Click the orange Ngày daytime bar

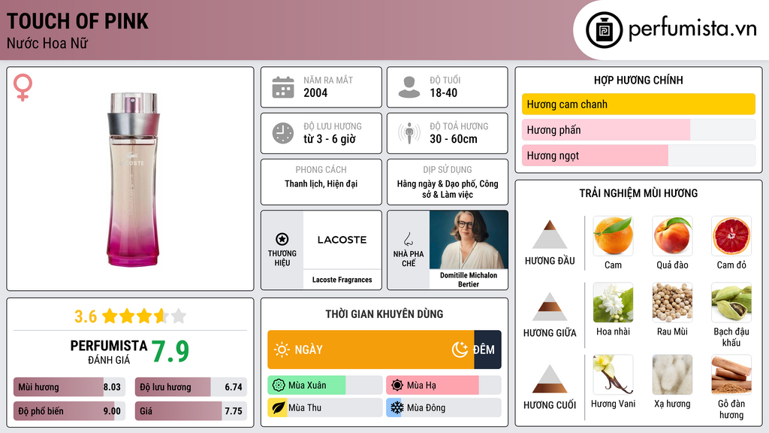coord(371,350)
